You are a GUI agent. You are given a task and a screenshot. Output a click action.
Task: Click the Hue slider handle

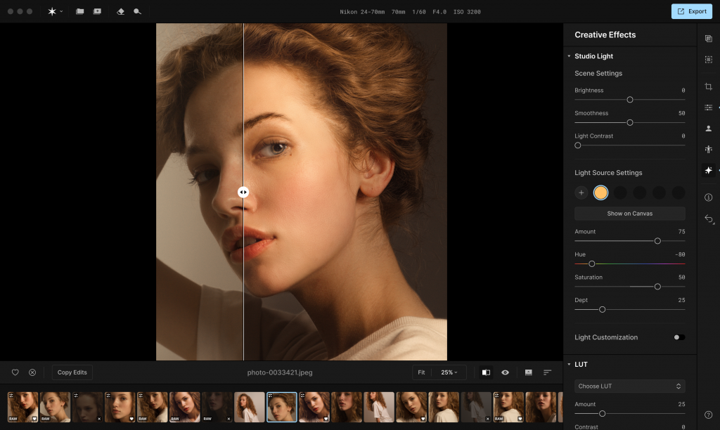click(592, 264)
